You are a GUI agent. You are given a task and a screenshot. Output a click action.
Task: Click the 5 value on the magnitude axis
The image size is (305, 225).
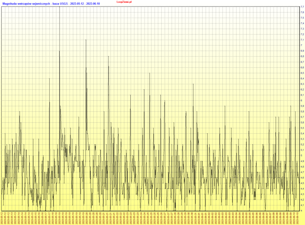tap(301, 156)
